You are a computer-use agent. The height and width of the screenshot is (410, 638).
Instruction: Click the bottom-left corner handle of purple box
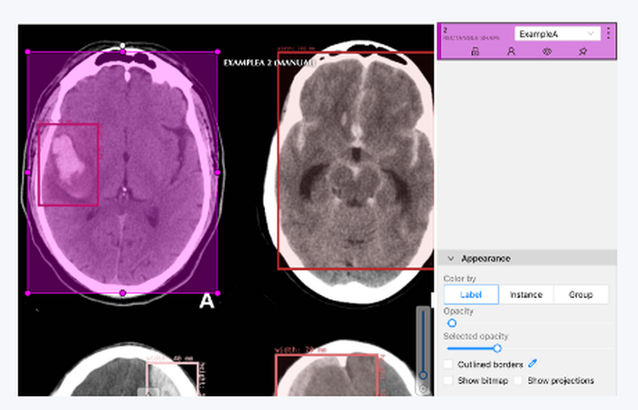27,293
